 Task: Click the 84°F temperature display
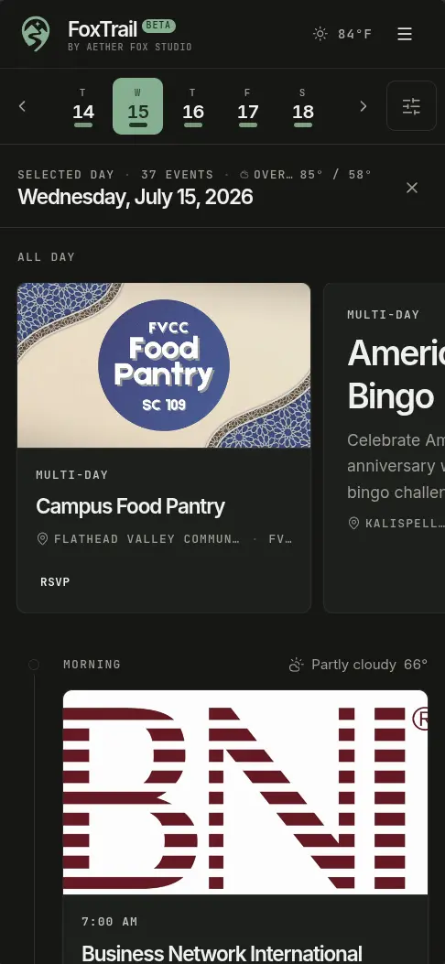click(354, 34)
